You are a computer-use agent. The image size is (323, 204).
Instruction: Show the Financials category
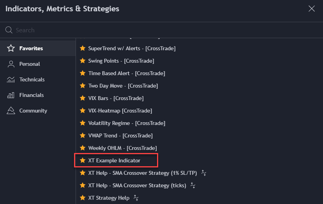pyautogui.click(x=31, y=95)
